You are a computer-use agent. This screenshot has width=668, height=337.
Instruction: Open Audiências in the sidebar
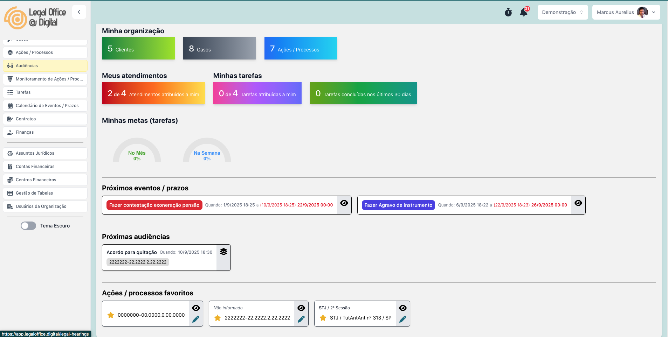tap(45, 66)
